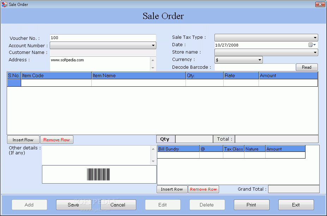Close the Sale Order window
Screen dimensions: 327x216
click(x=320, y=4)
